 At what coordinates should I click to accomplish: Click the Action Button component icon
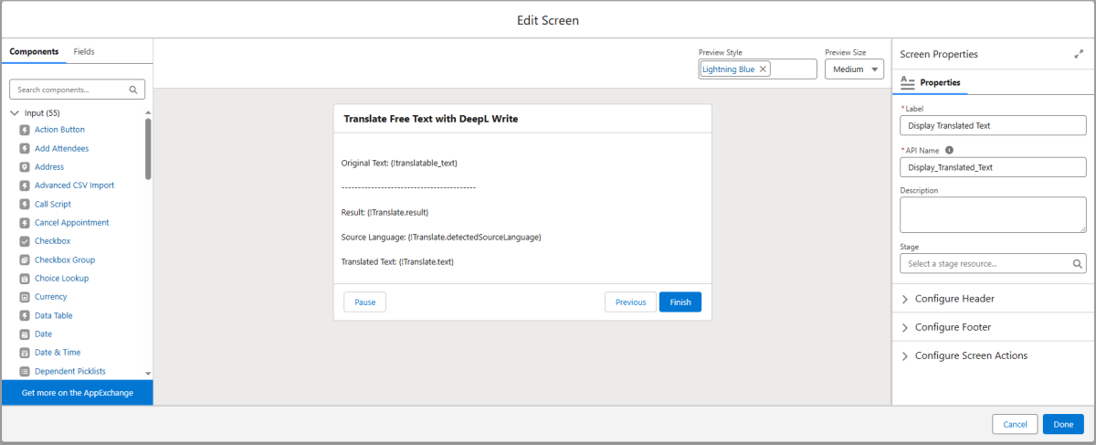point(24,130)
